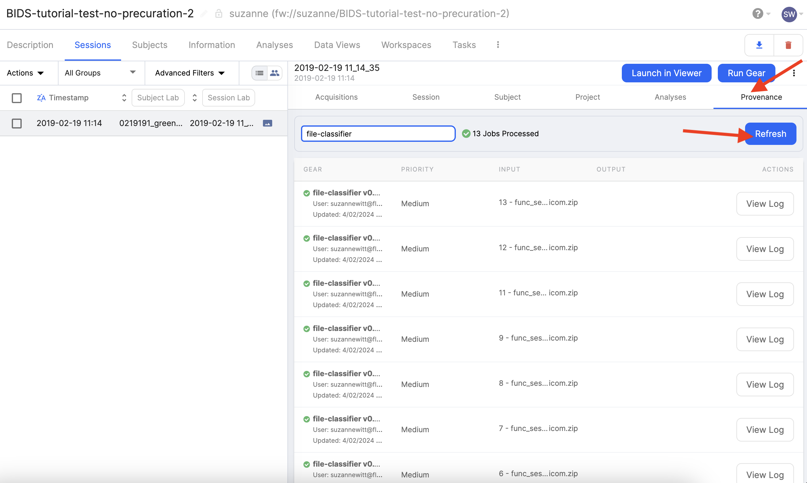The image size is (807, 483).
Task: Open the more tabs vertical dots menu
Action: 498,45
